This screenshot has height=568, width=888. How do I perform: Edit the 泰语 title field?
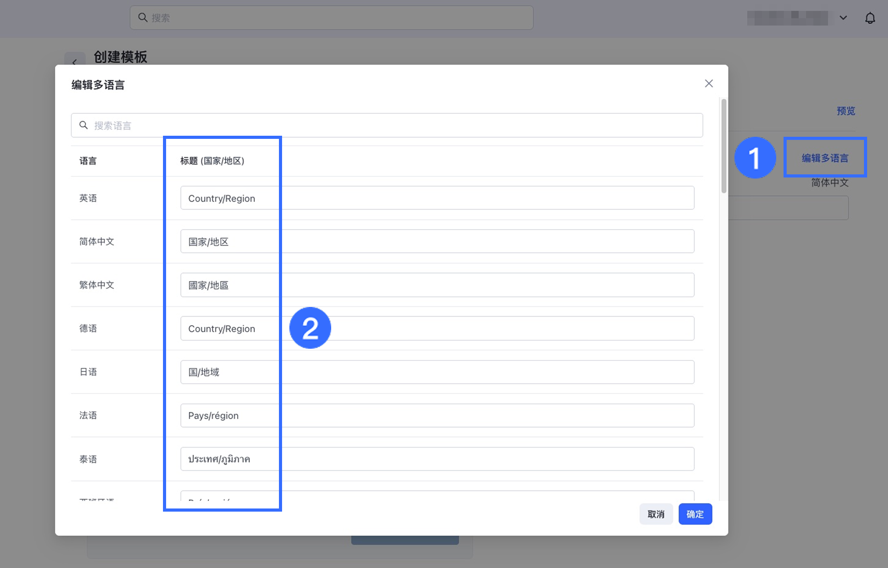tap(437, 459)
